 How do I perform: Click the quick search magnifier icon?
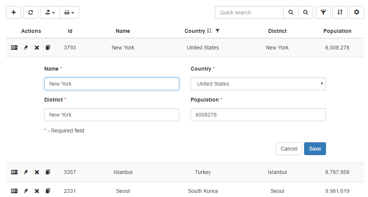point(290,12)
